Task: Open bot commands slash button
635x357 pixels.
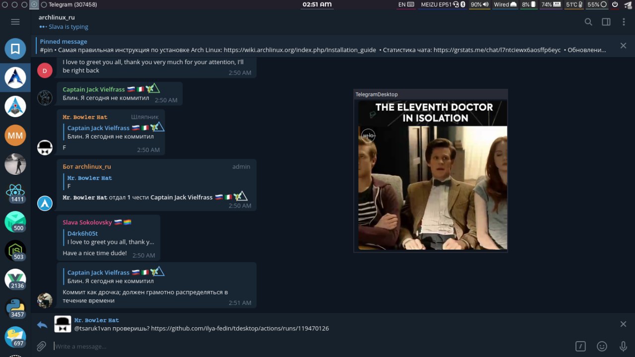Action: coord(580,346)
